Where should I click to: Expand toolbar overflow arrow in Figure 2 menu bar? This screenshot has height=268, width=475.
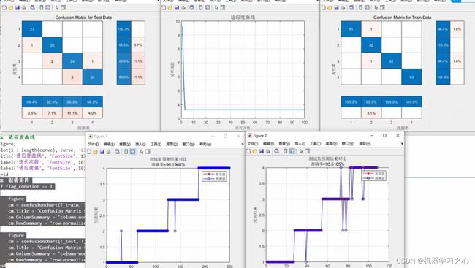tap(402, 144)
